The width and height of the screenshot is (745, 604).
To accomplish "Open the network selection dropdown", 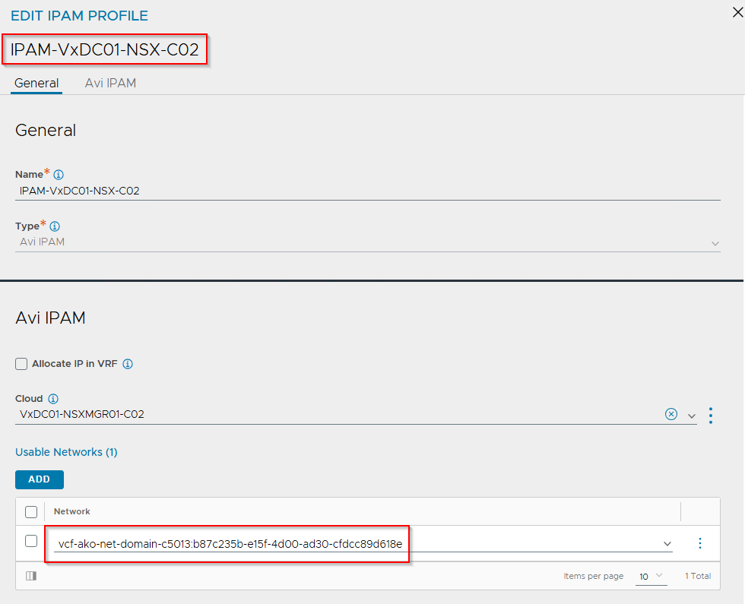I will point(667,543).
